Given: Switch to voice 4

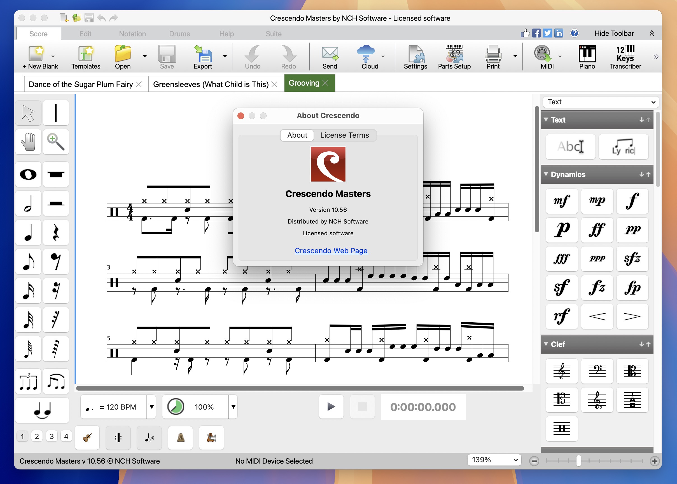Looking at the screenshot, I should [66, 436].
